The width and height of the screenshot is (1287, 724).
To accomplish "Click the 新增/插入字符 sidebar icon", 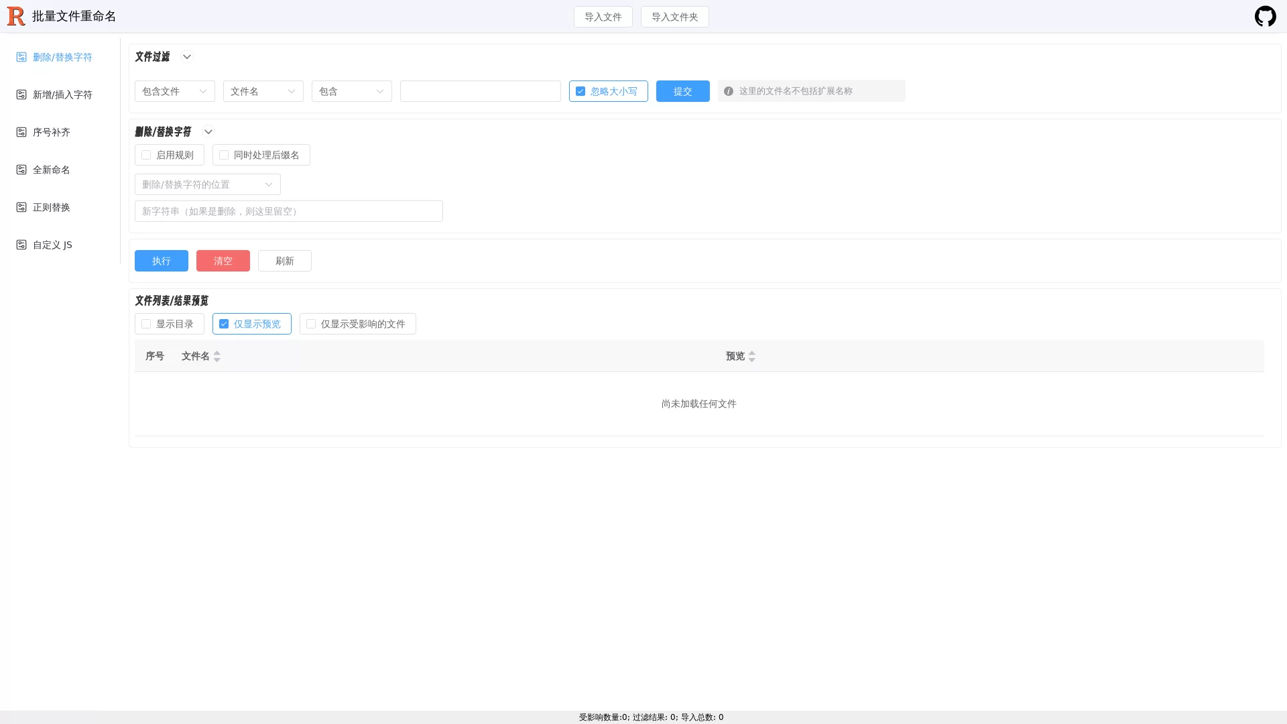I will pos(21,95).
